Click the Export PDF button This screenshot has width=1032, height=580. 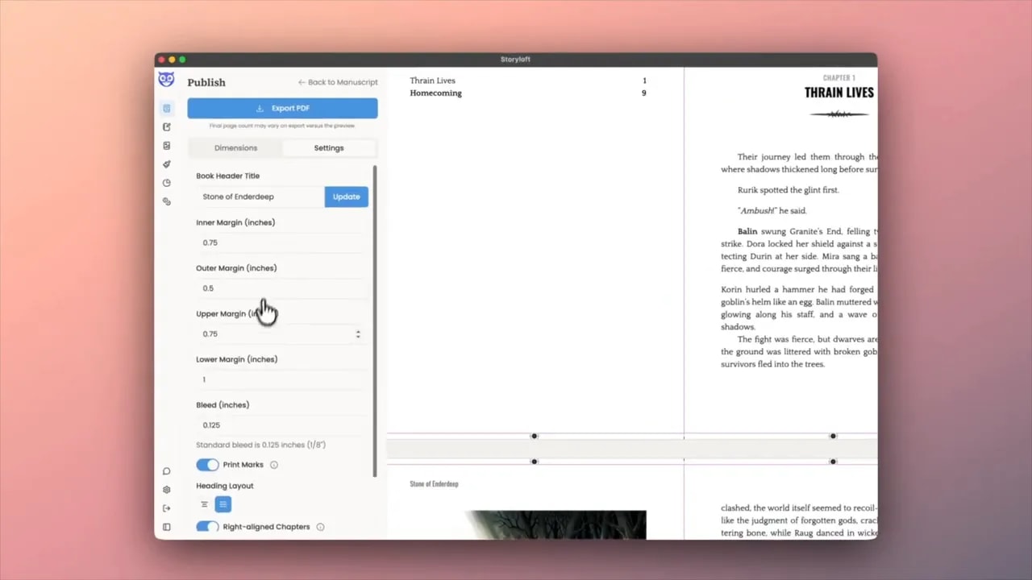[x=282, y=108]
